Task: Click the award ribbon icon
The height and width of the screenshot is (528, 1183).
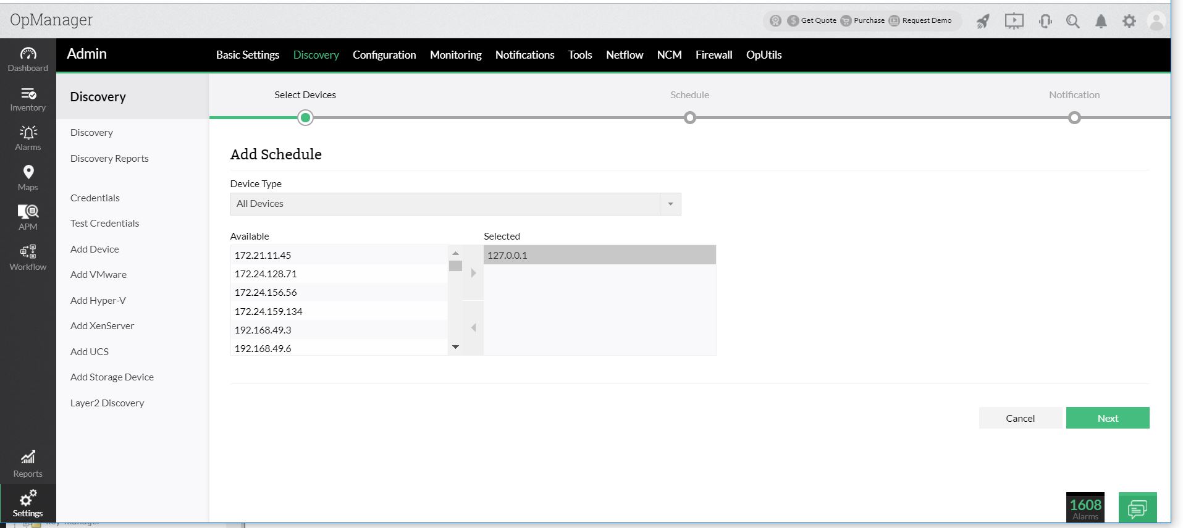Action: coord(775,20)
